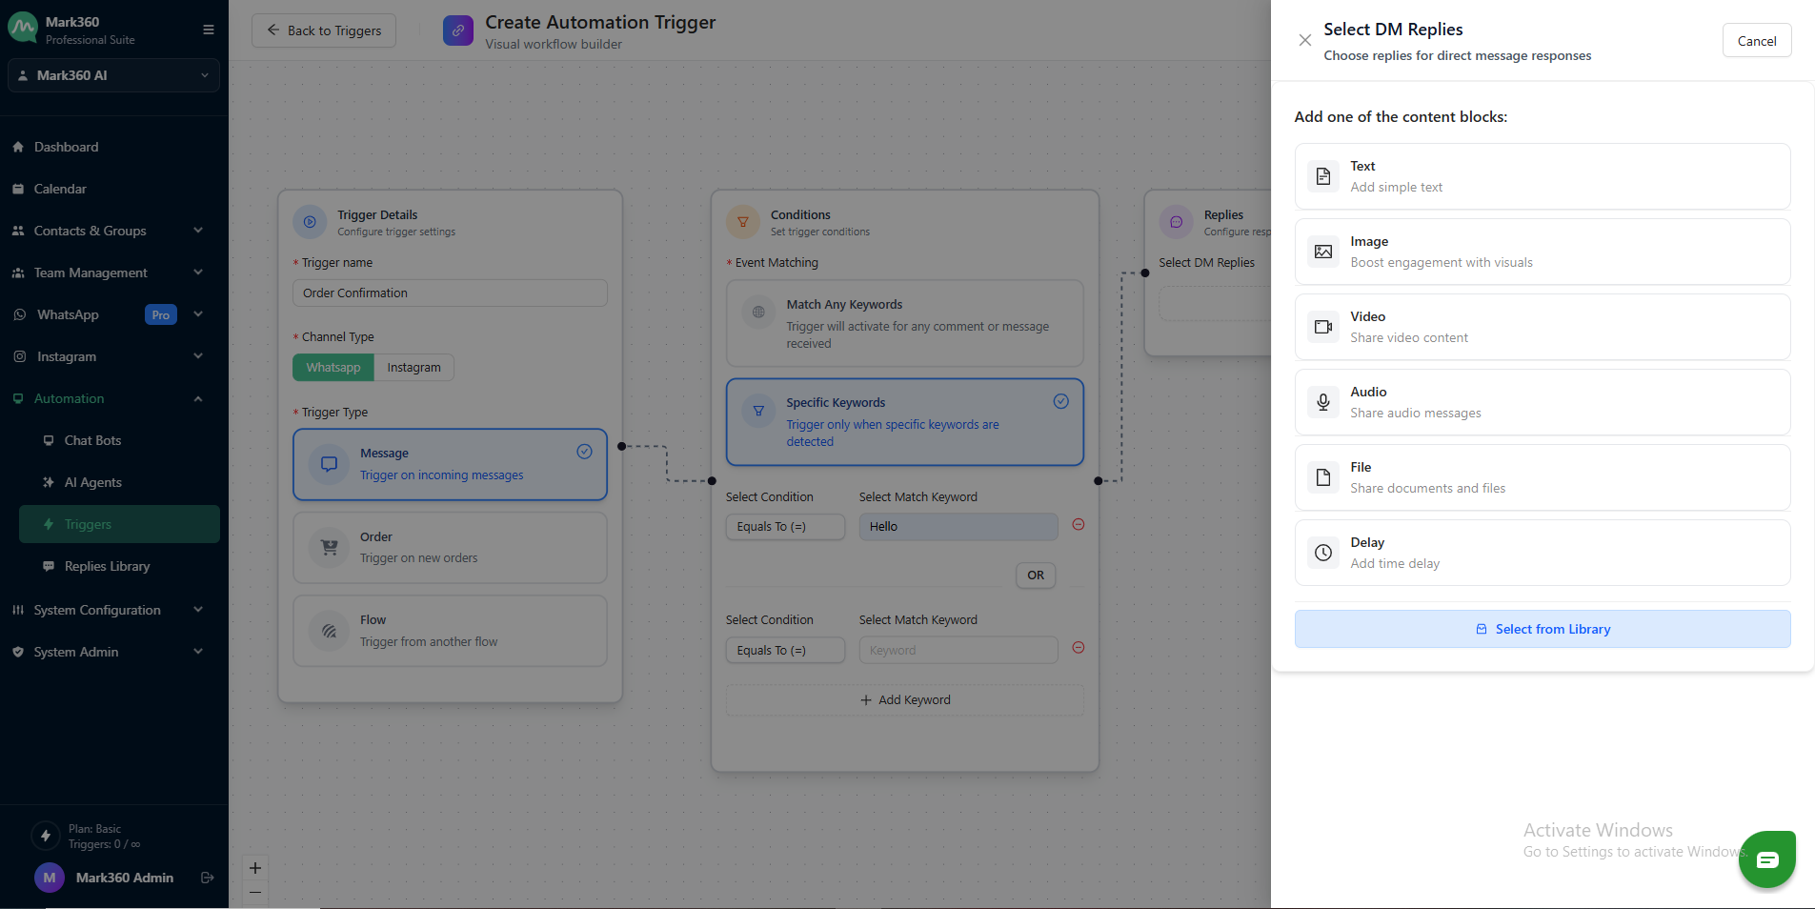Open the first Equals To condition dropdown
Image resolution: width=1815 pixels, height=909 pixels.
pyautogui.click(x=784, y=527)
